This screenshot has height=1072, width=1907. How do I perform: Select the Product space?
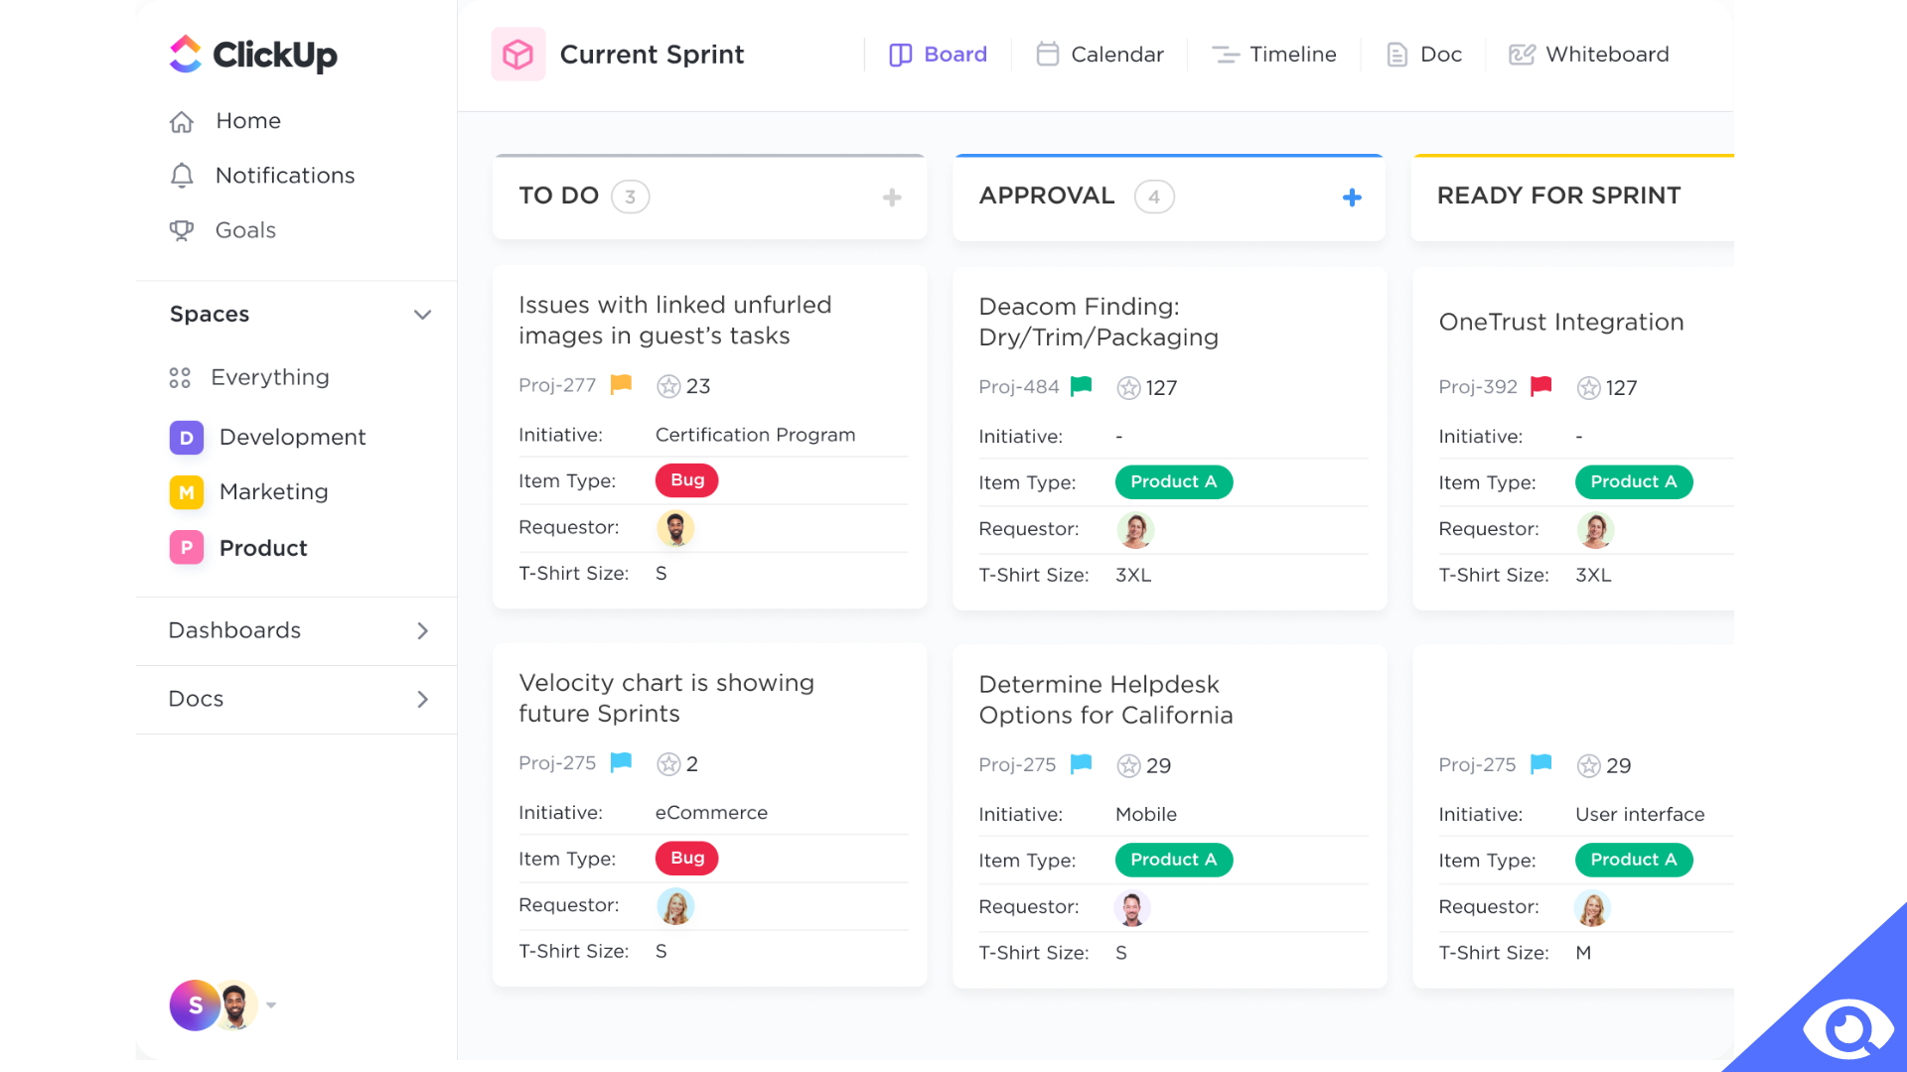(263, 547)
